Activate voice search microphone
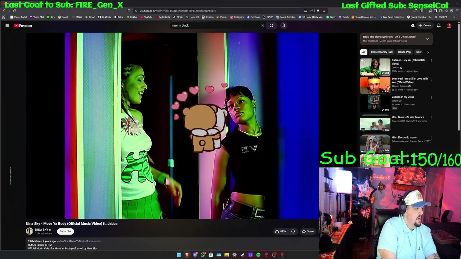This screenshot has width=461, height=259. 284,26
